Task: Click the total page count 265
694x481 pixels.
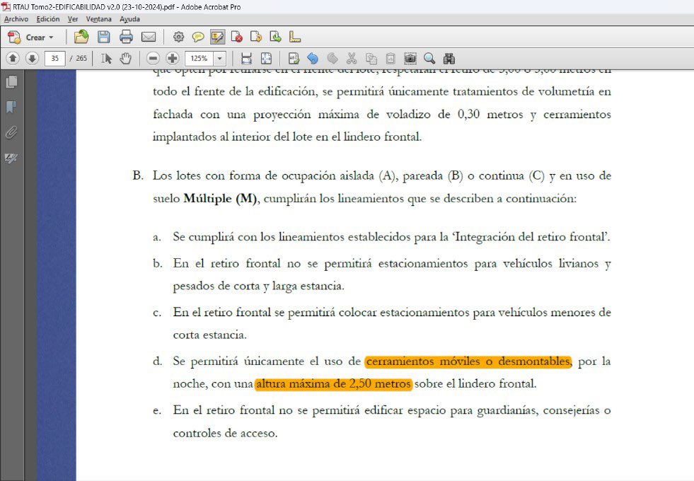Action: tap(81, 59)
